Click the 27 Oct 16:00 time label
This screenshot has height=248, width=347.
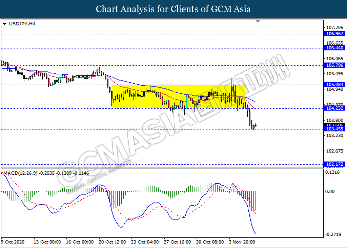[177, 242]
